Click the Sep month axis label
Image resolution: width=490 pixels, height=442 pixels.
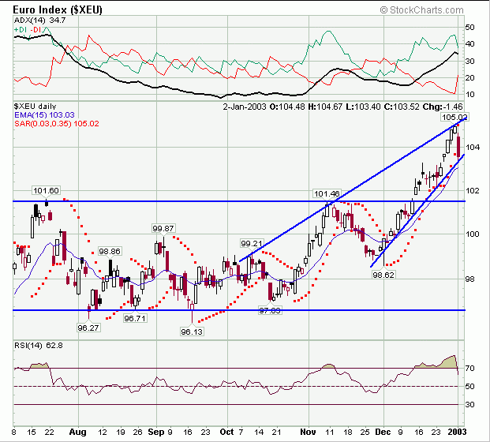click(156, 433)
